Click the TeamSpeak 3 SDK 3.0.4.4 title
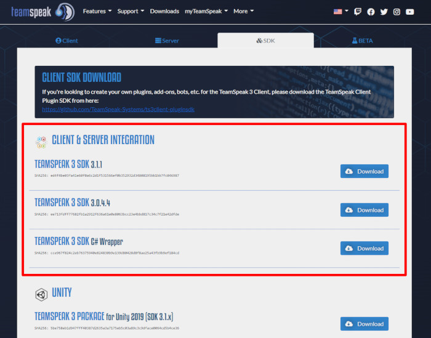431x338 pixels. click(x=72, y=203)
